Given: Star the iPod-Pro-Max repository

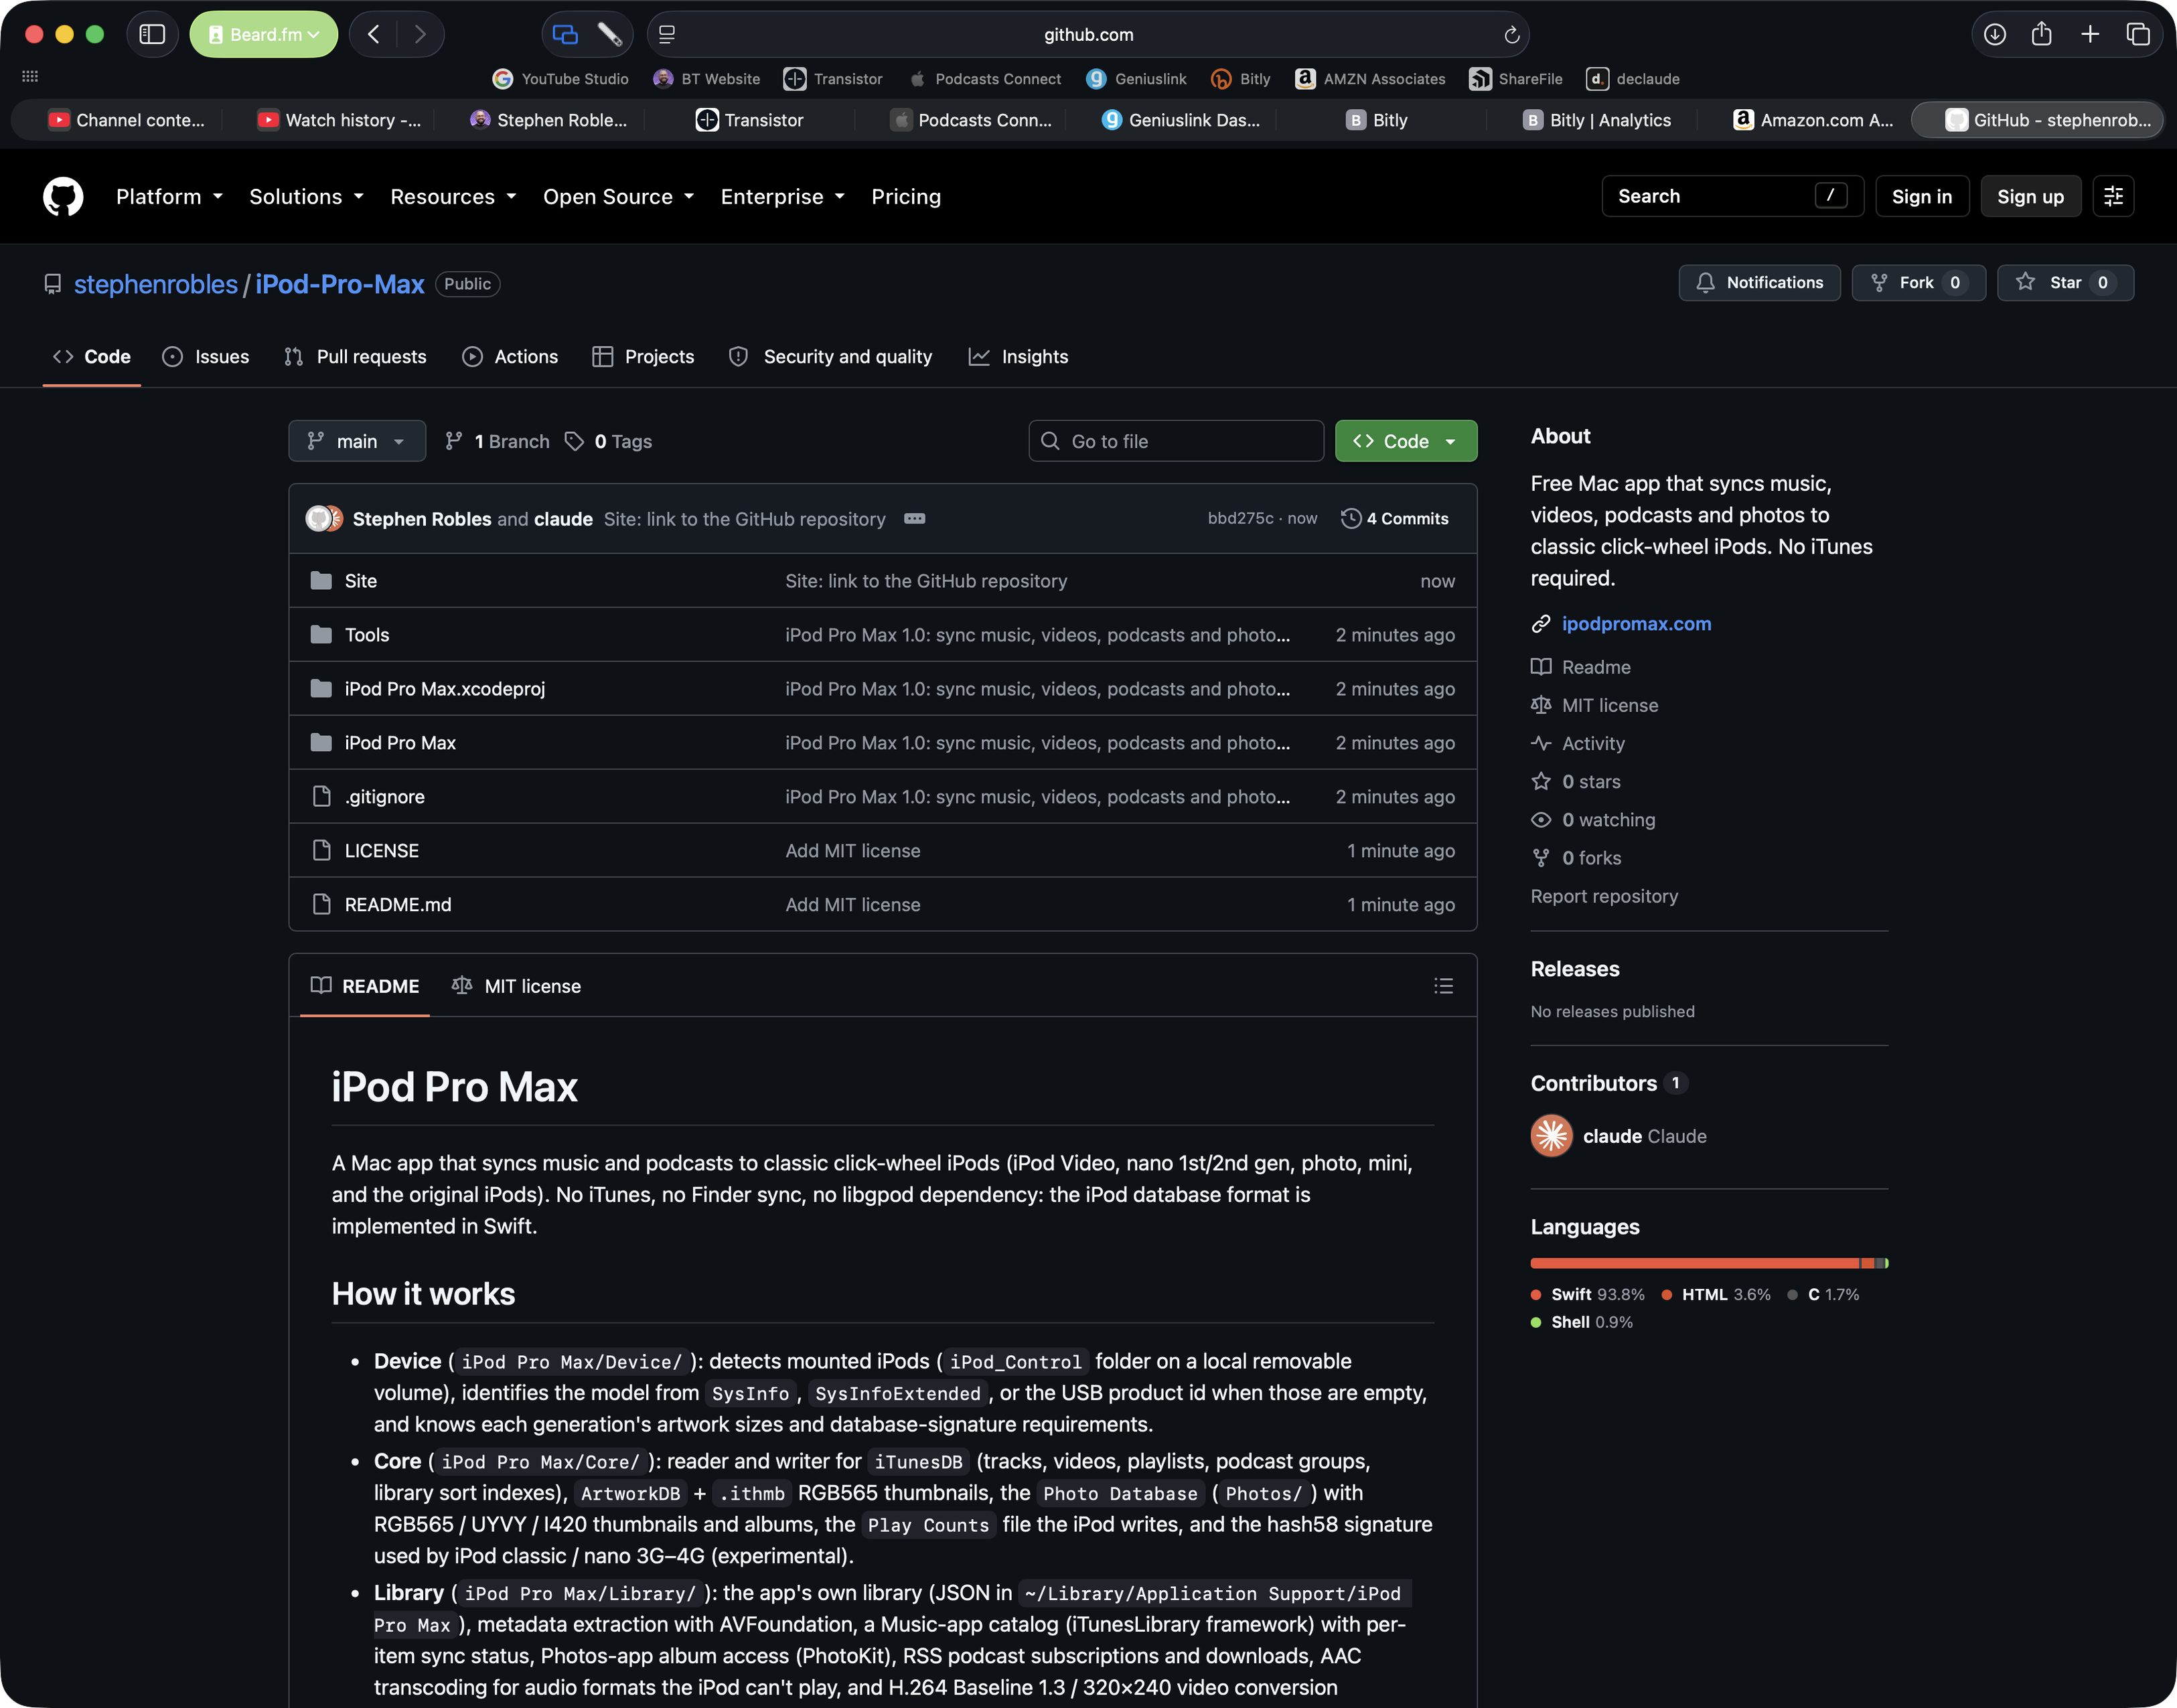Looking at the screenshot, I should pos(2065,283).
